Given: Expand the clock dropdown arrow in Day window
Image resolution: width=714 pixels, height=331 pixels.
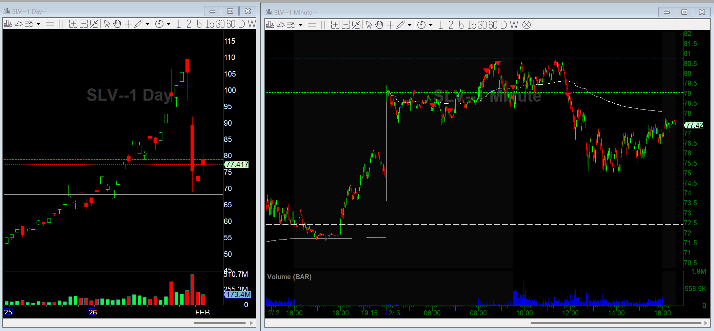Looking at the screenshot, I should [x=168, y=24].
